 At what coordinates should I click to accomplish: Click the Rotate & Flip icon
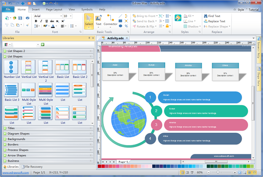click(134, 26)
